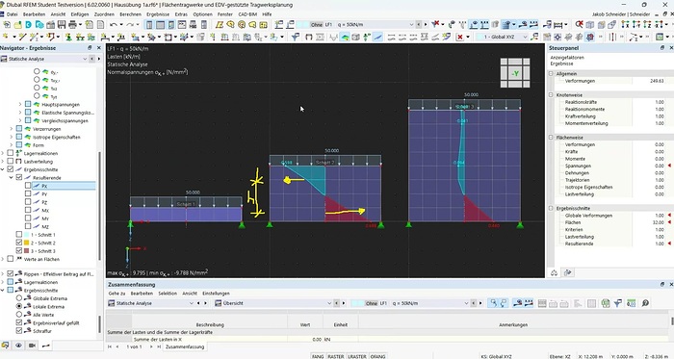This screenshot has height=359, width=674.
Task: Edit the Flächen value 32.00 field
Action: click(x=649, y=222)
